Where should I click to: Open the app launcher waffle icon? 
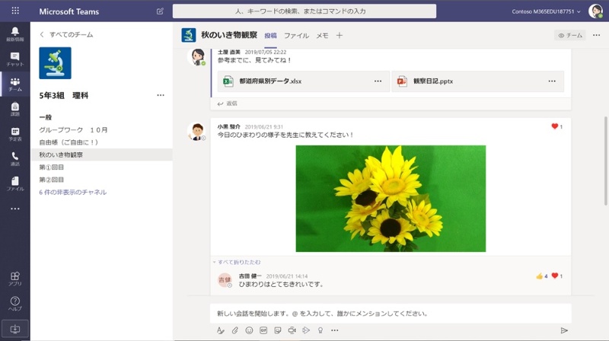(x=15, y=11)
